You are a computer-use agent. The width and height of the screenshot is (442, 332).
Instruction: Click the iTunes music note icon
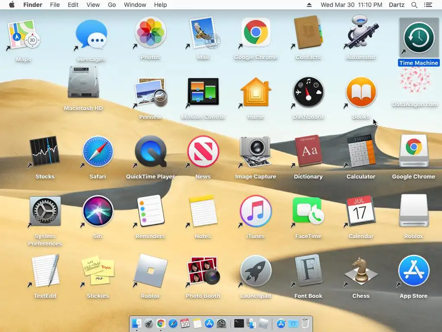pos(256,211)
